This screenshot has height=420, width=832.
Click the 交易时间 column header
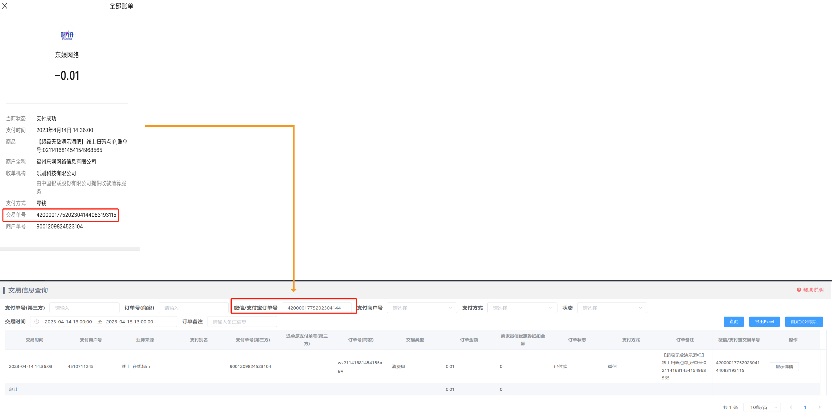pos(35,339)
